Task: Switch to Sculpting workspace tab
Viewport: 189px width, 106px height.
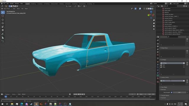Action: (40, 4)
